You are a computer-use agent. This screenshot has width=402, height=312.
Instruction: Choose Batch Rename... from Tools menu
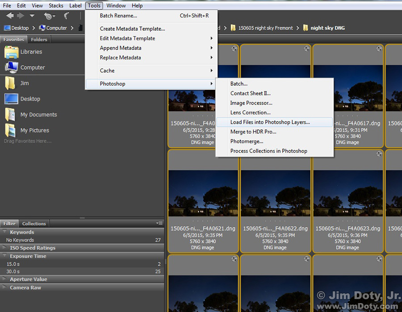point(151,16)
